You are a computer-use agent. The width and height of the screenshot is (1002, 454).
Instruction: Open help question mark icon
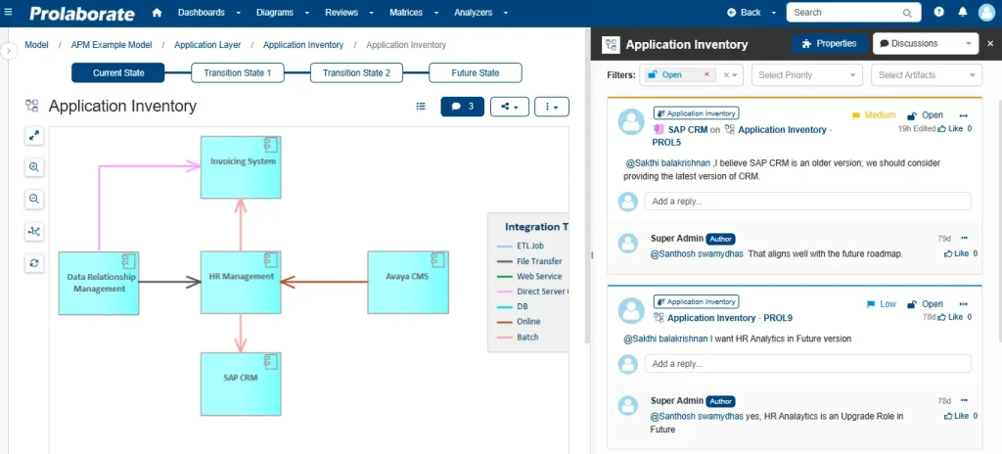click(x=938, y=12)
